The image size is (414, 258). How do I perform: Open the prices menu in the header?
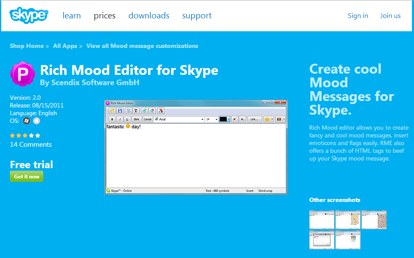[104, 15]
